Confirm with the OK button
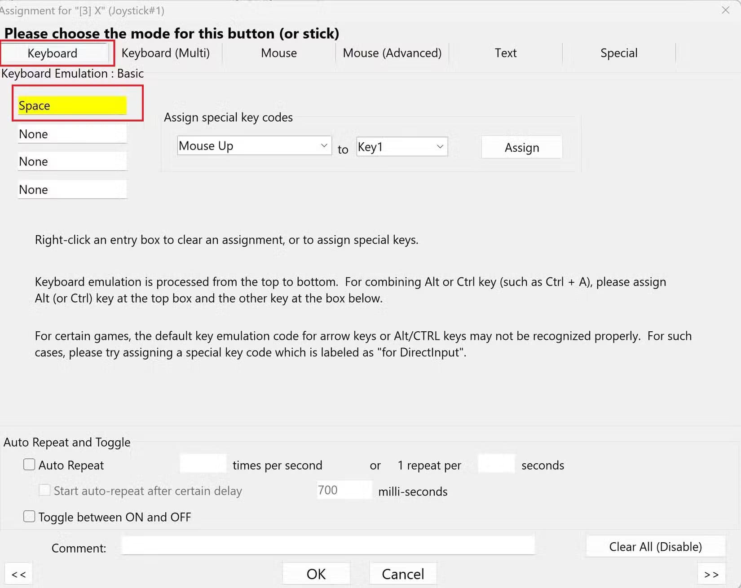 (x=316, y=574)
